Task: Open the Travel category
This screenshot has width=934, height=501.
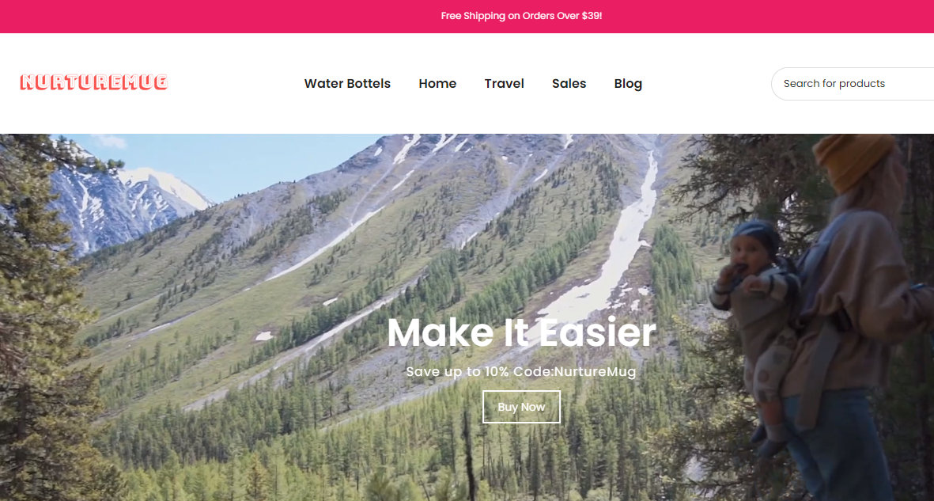Action: (x=504, y=84)
